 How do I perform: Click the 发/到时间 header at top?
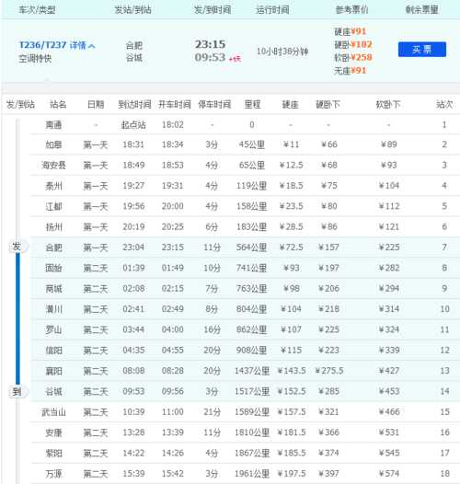point(213,10)
